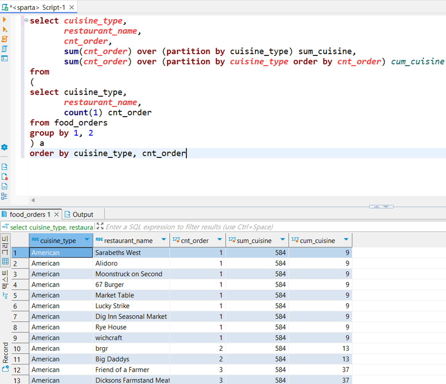
Task: Select cnt_order value 2 in Big Daddys row
Action: pyautogui.click(x=197, y=359)
